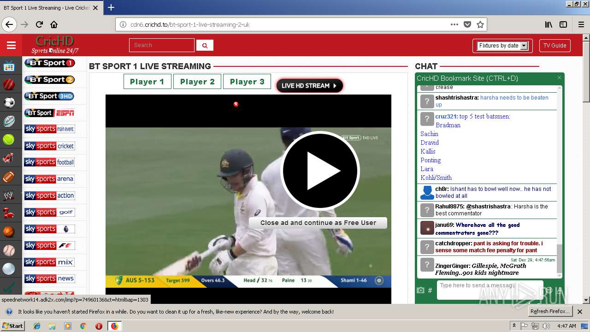Click the volume icon in system tray
Image resolution: width=590 pixels, height=332 pixels.
tap(546, 326)
